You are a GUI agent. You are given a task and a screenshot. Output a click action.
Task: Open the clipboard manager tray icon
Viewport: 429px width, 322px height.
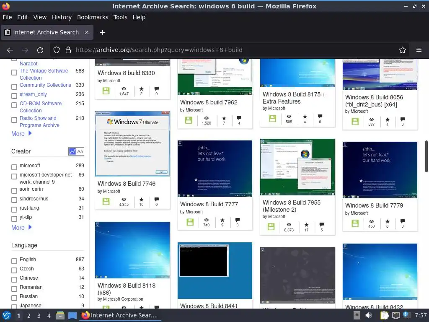384,315
